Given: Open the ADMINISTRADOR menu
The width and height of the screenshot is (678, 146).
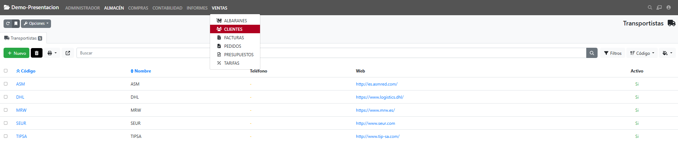Looking at the screenshot, I should pos(83,8).
